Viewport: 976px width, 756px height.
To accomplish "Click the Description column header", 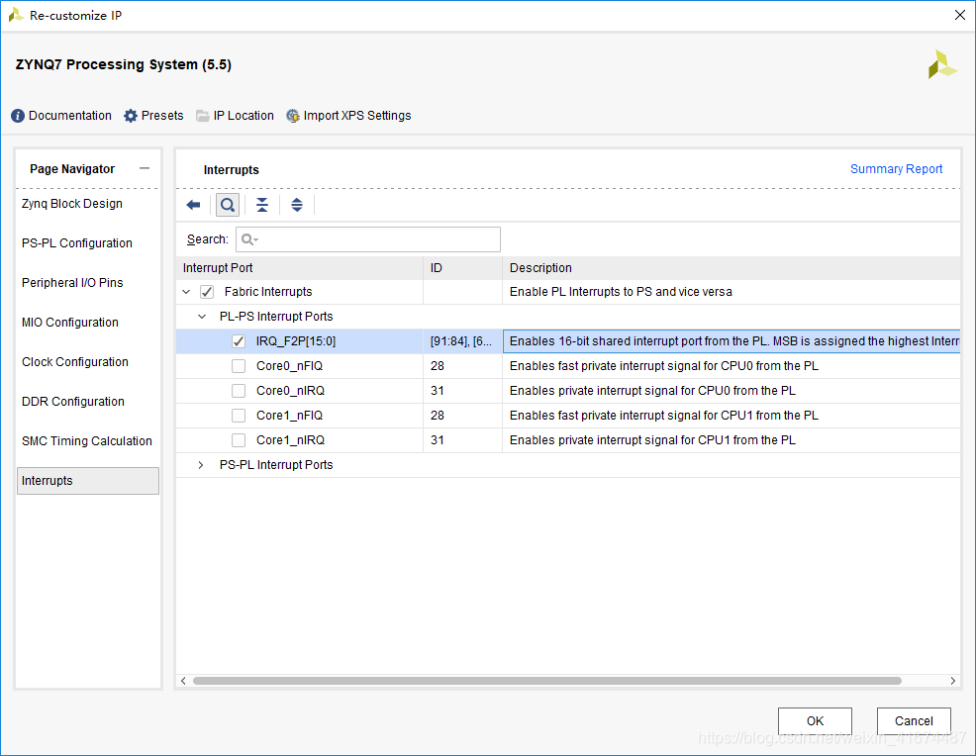I will (732, 268).
